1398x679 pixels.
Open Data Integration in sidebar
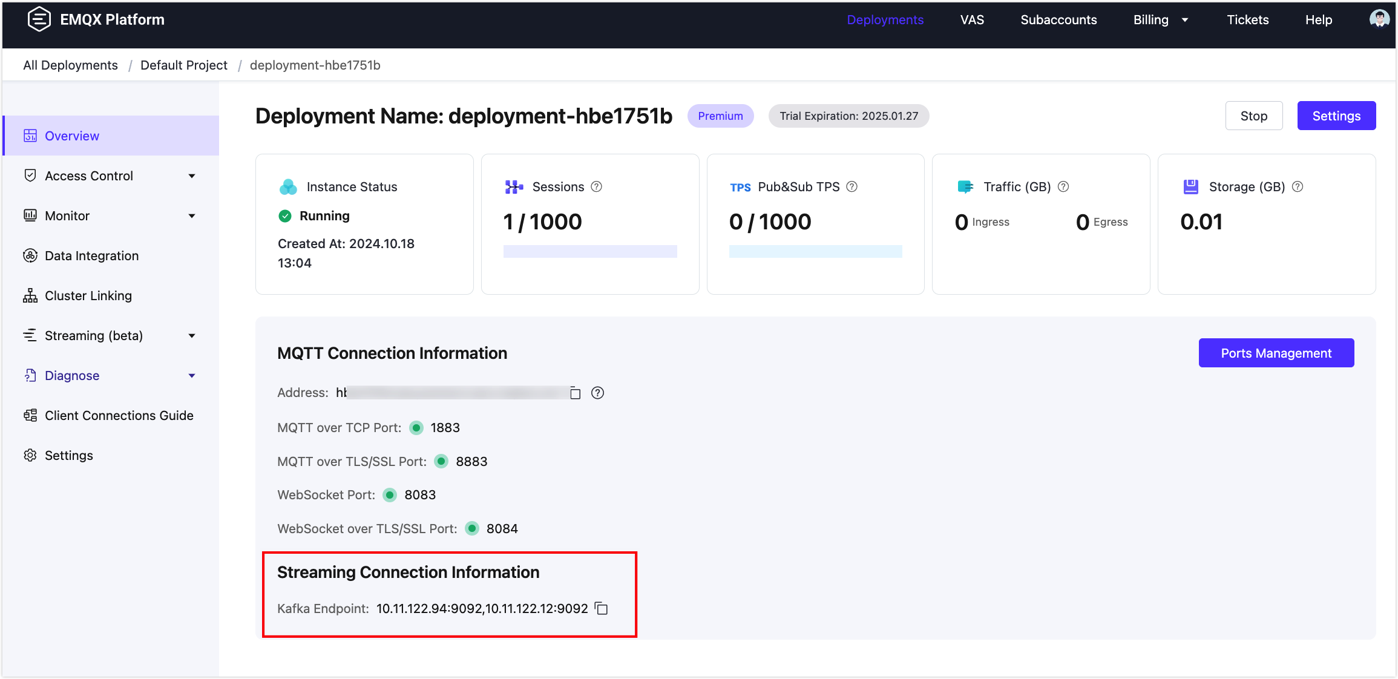pos(111,255)
